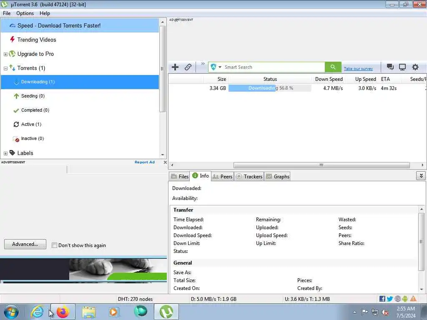Click the Twitter bird icon in status bar
The image size is (427, 320).
pyautogui.click(x=390, y=299)
